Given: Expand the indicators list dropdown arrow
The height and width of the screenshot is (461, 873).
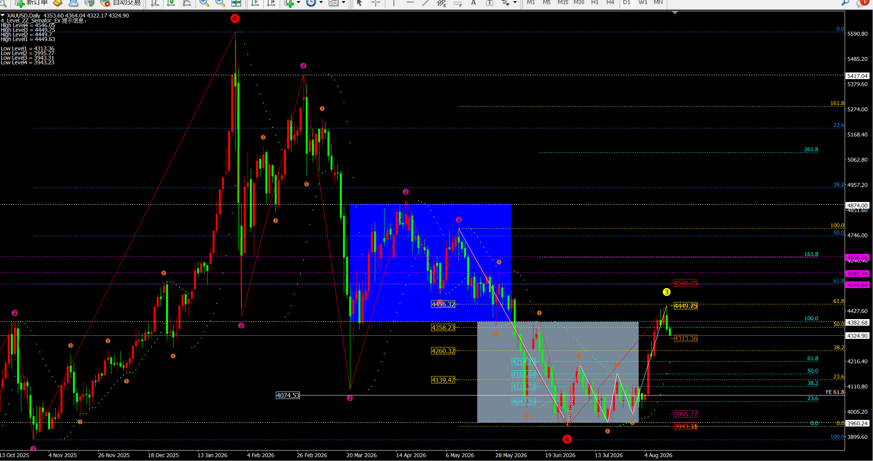Looking at the screenshot, I should [x=298, y=3].
